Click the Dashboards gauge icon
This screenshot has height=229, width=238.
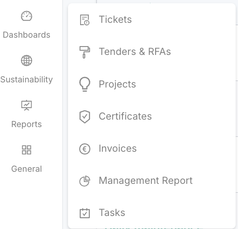pyautogui.click(x=27, y=16)
